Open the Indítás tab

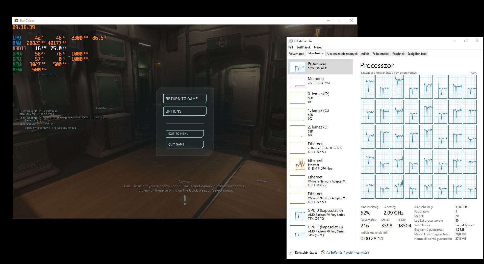(x=365, y=54)
